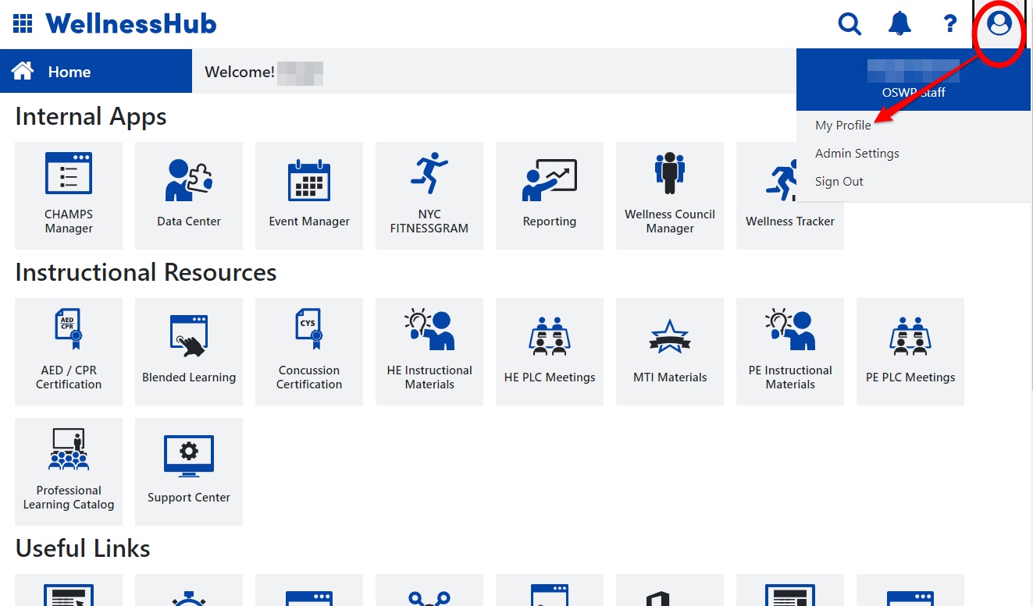Open the Support Center tile
The image size is (1033, 606).
pyautogui.click(x=189, y=472)
